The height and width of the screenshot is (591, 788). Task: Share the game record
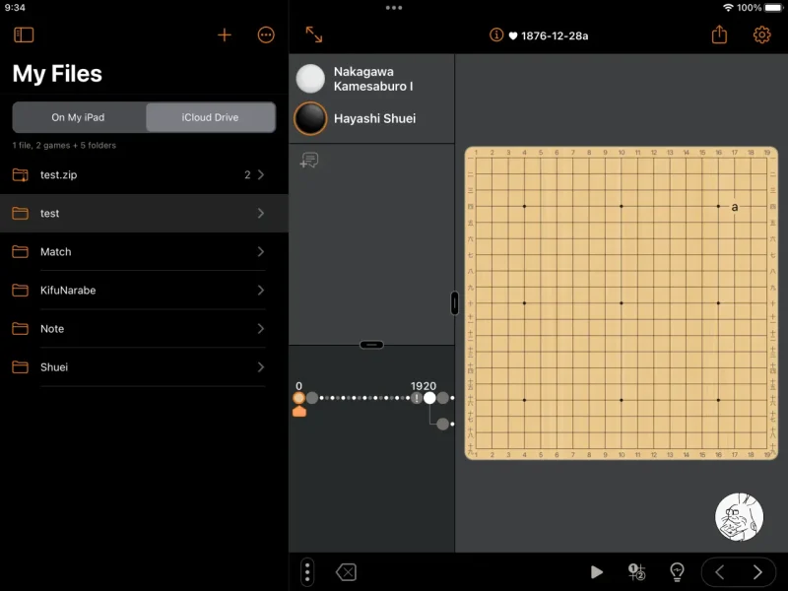pos(719,34)
